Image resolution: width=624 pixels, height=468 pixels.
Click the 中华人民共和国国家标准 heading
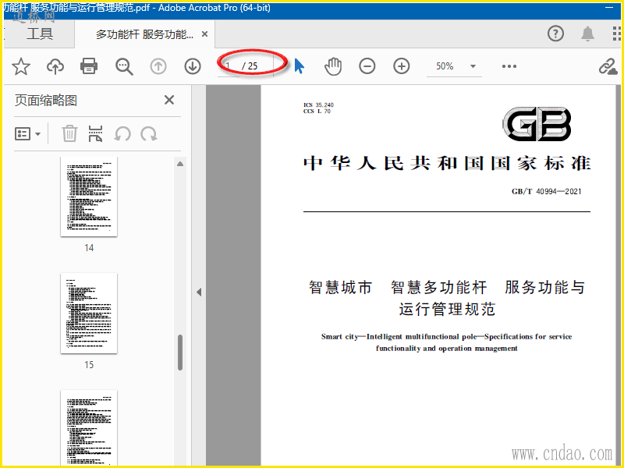[447, 163]
